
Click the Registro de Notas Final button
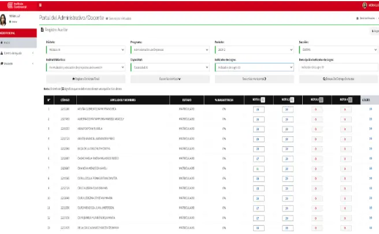pyautogui.click(x=85, y=79)
